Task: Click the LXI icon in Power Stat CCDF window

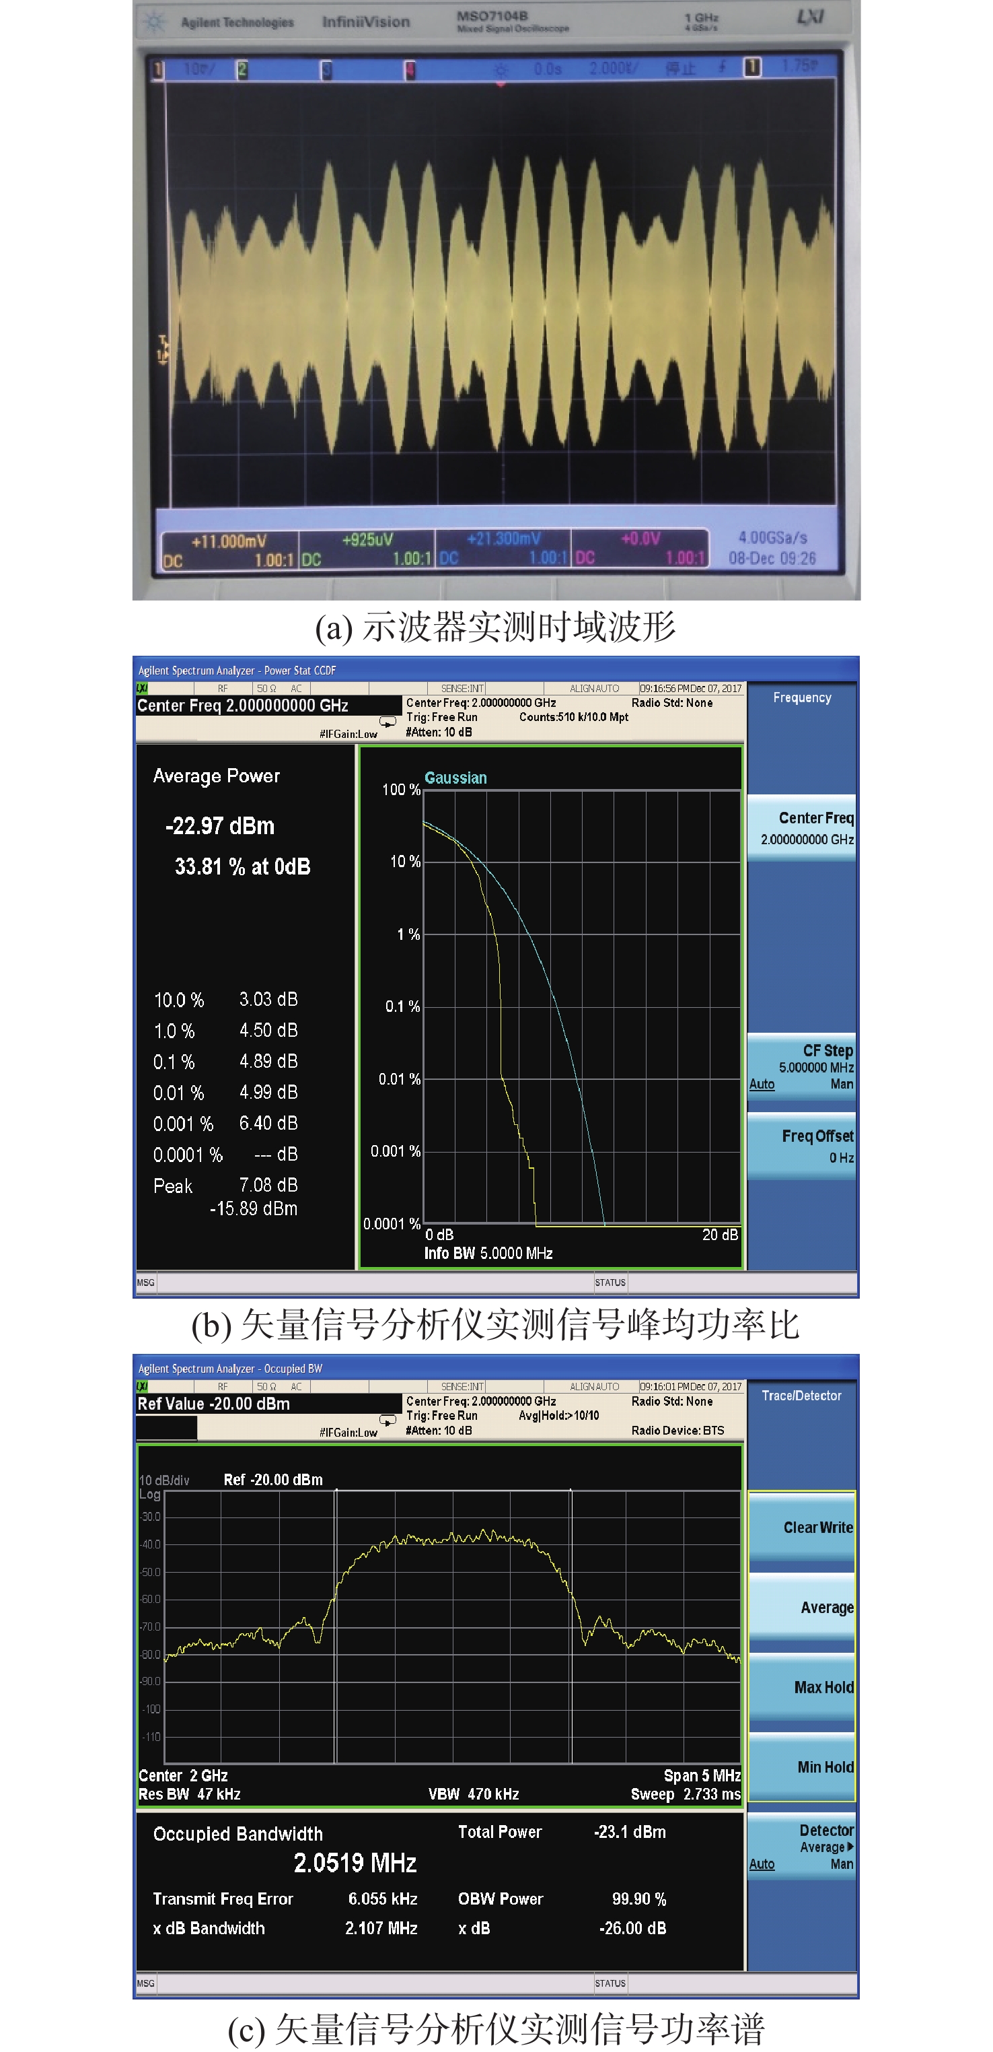Action: (143, 688)
